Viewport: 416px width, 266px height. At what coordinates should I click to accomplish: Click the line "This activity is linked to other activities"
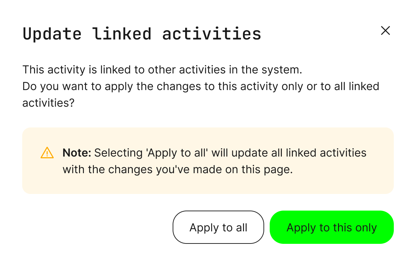(162, 70)
